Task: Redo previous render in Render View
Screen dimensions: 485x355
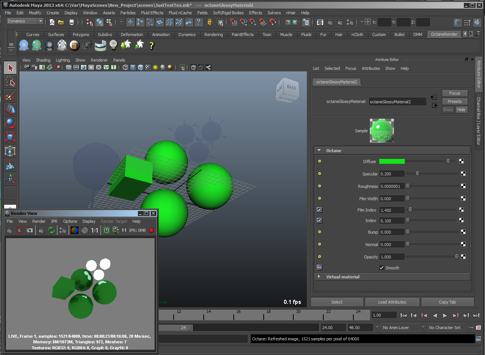Action: tap(9, 230)
